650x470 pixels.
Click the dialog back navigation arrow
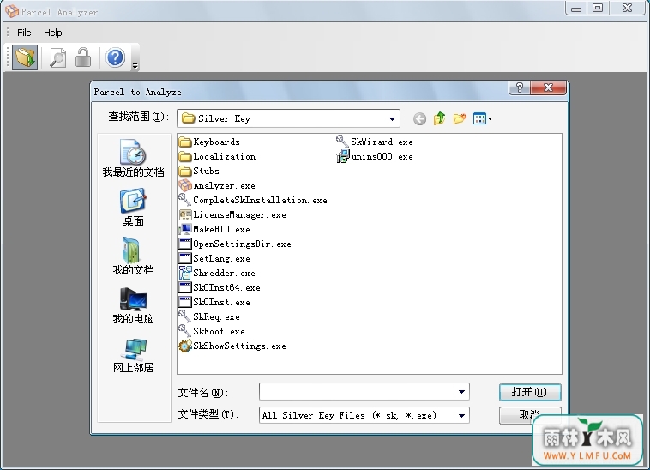click(x=419, y=119)
